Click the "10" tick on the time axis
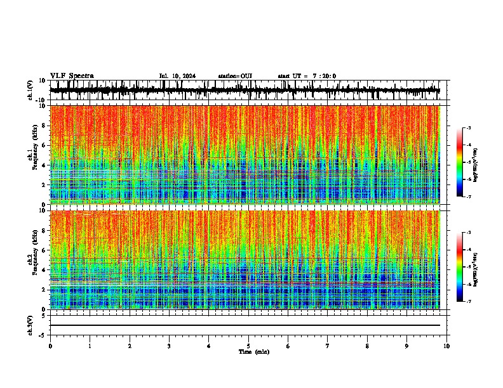503x388 pixels. point(446,346)
